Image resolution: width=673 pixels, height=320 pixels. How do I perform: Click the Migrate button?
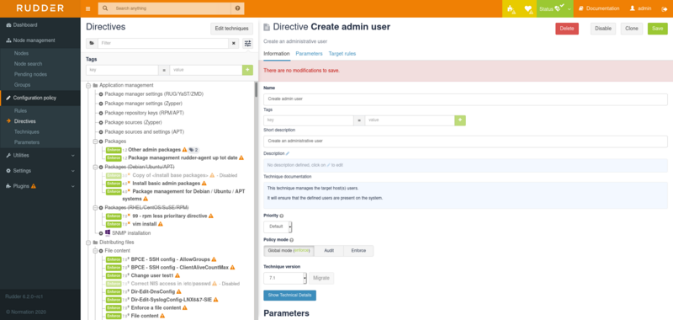321,279
